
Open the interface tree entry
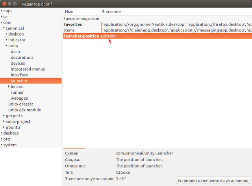pos(19,75)
